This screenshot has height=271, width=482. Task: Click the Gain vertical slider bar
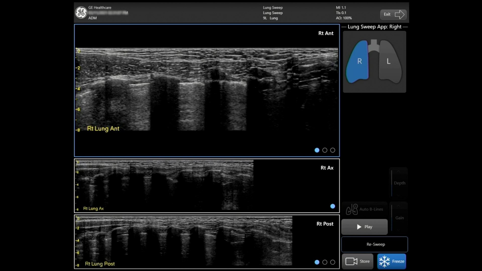point(392,218)
